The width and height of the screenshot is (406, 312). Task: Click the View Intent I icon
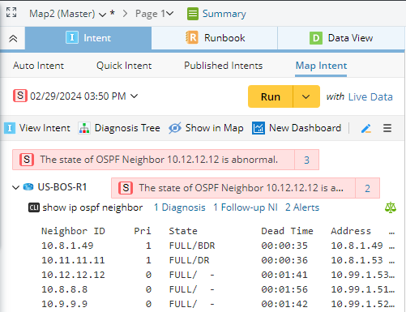[x=10, y=128]
